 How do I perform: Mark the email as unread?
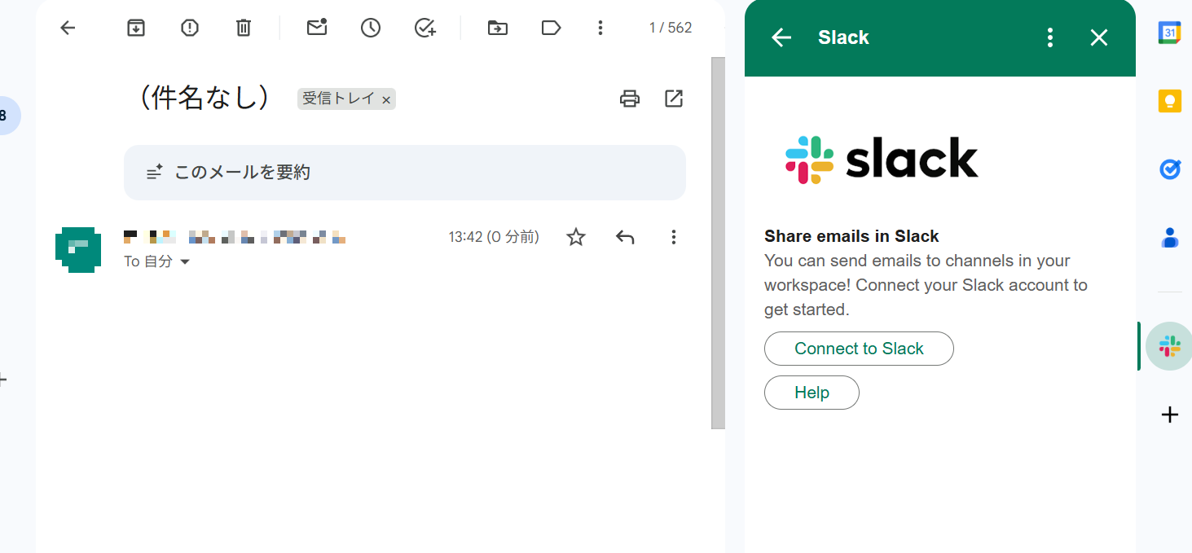pyautogui.click(x=316, y=27)
